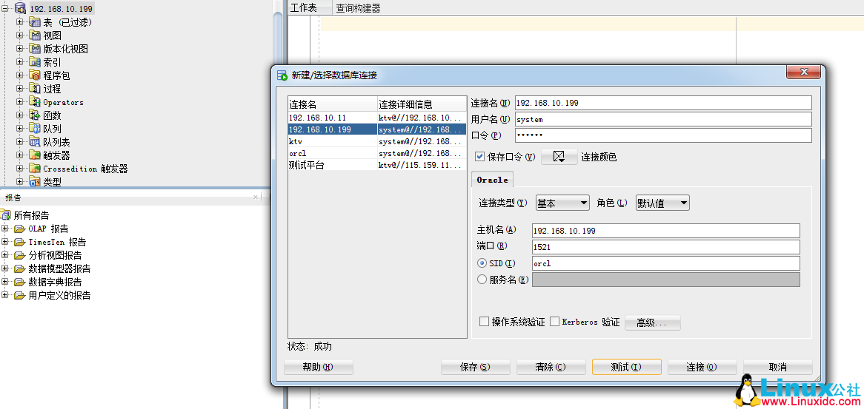Select the 服务名 radio button

482,280
